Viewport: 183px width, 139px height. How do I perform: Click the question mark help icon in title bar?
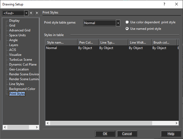[x=164, y=4]
